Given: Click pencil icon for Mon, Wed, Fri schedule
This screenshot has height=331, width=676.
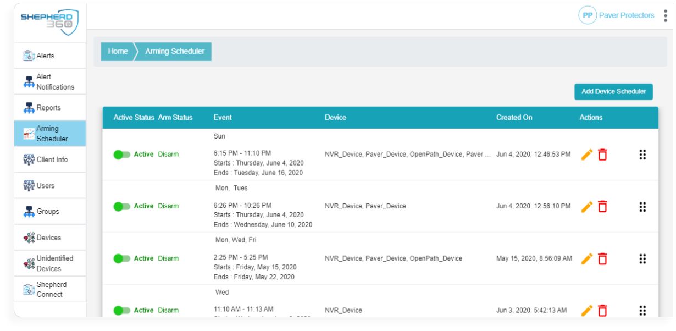Looking at the screenshot, I should click(x=587, y=258).
